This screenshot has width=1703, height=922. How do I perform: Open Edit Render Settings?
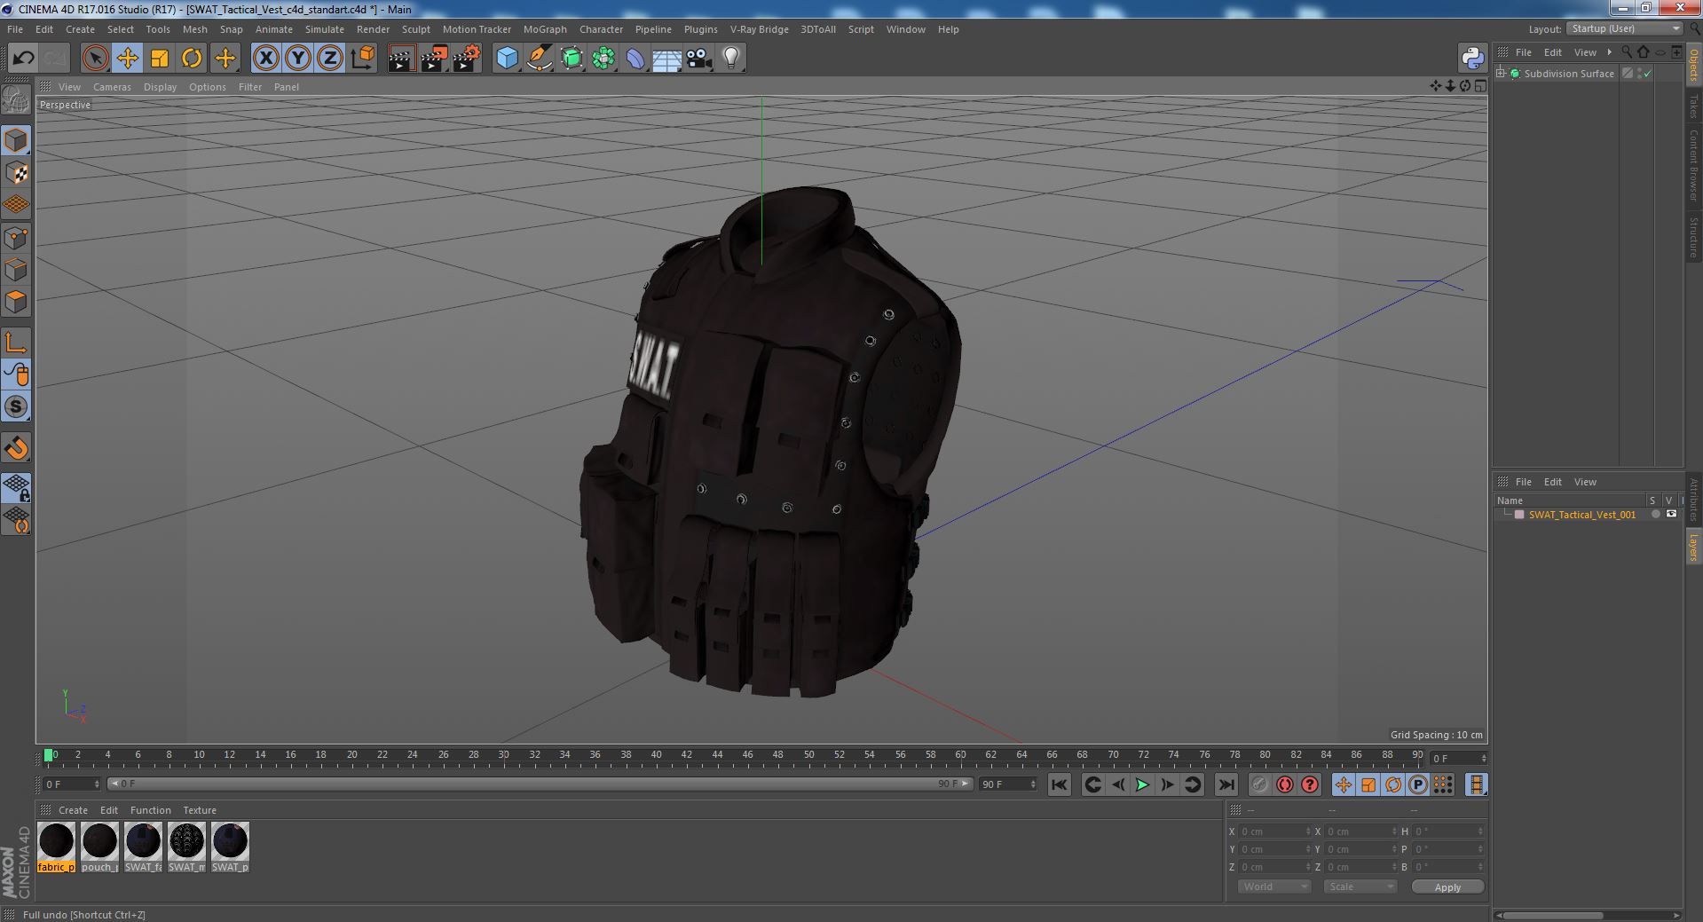pos(467,59)
